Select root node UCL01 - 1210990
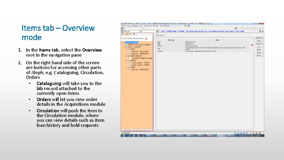 [132, 42]
